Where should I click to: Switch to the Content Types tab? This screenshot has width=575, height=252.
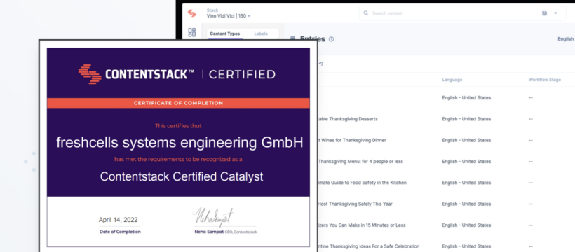pos(225,34)
